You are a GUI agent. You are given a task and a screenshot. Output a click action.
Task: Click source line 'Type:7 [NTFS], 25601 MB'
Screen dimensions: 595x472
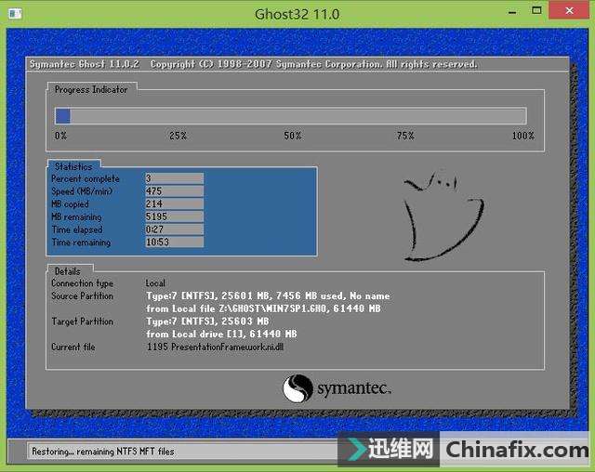269,295
